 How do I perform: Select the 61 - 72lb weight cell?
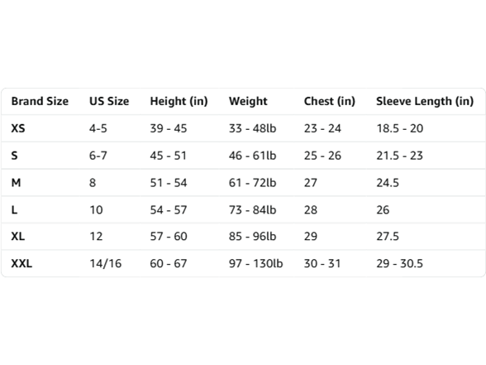point(252,183)
